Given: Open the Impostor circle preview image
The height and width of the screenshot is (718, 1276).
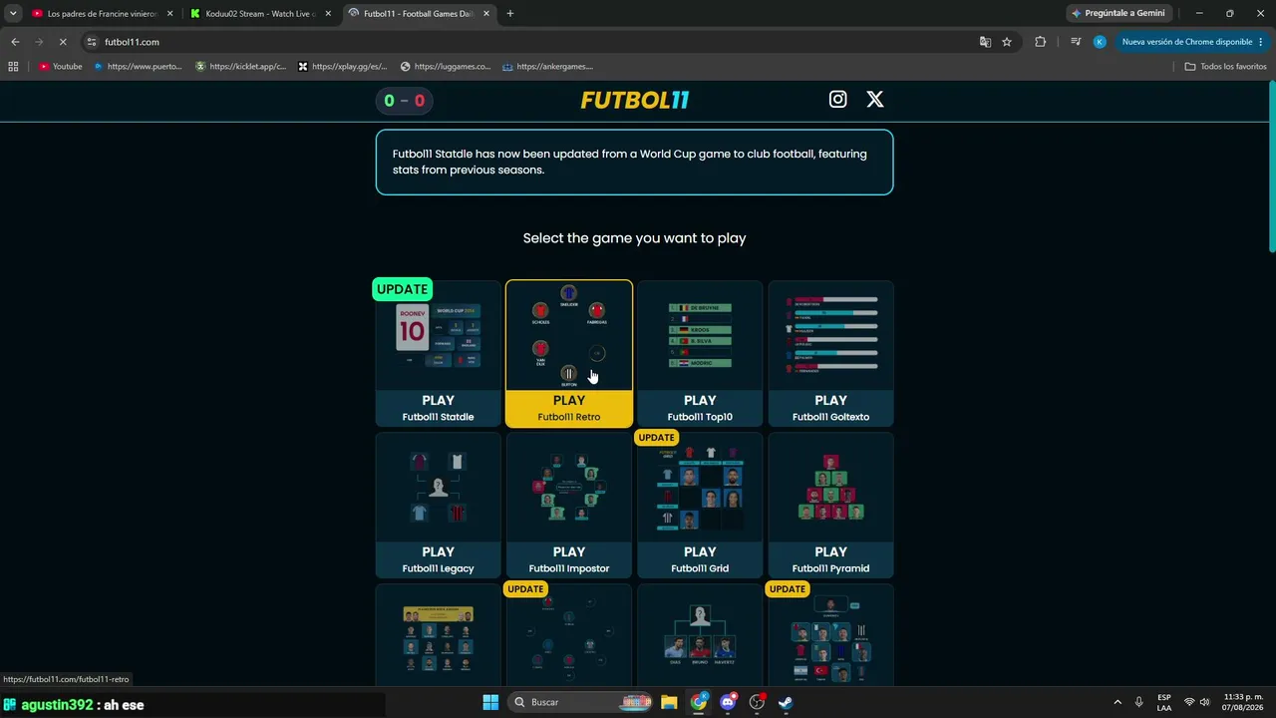Looking at the screenshot, I should pos(569,488).
